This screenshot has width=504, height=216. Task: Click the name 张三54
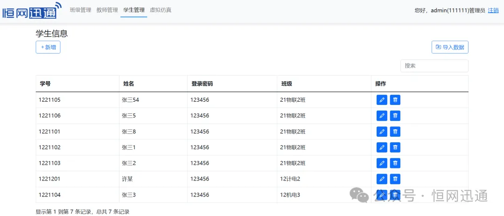(x=131, y=100)
